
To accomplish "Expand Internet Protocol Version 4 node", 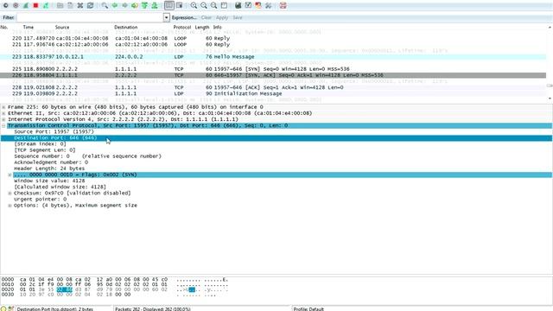I will tap(3, 119).
